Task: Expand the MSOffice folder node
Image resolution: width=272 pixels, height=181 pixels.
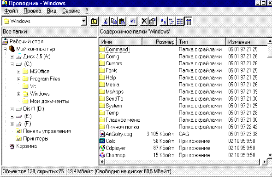Action: pyautogui.click(x=19, y=72)
